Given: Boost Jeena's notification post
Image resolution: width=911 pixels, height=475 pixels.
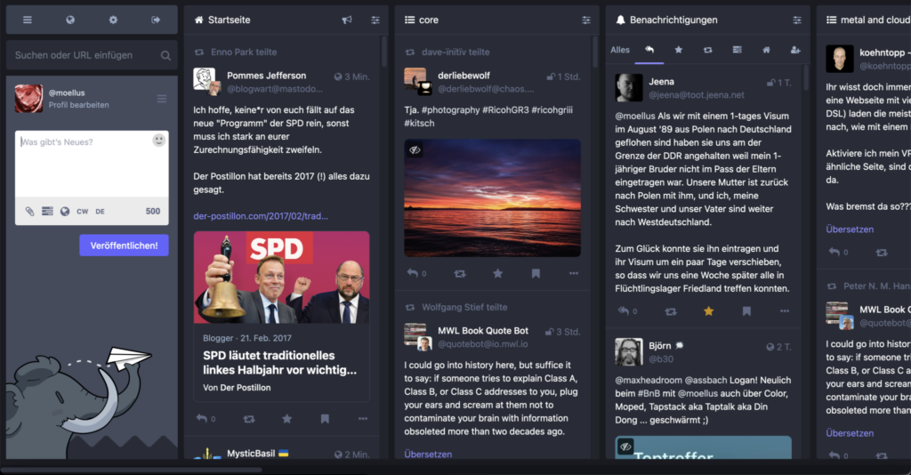Looking at the screenshot, I should (x=671, y=311).
